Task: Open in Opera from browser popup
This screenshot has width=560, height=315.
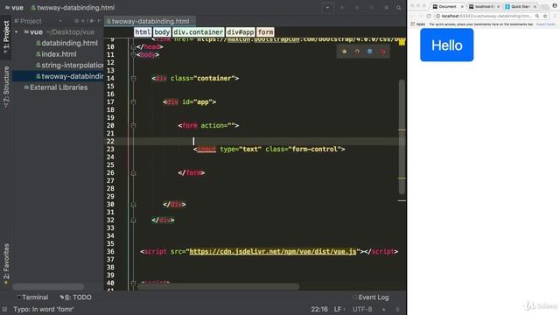Action: (382, 52)
